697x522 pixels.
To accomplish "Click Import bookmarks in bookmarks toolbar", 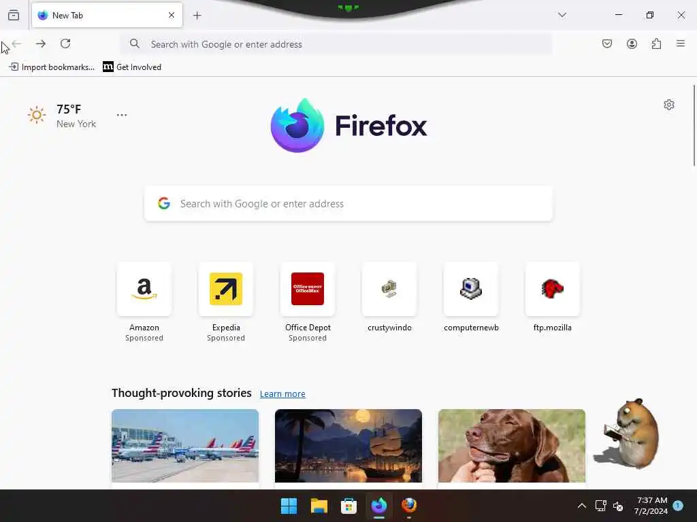I will (52, 67).
